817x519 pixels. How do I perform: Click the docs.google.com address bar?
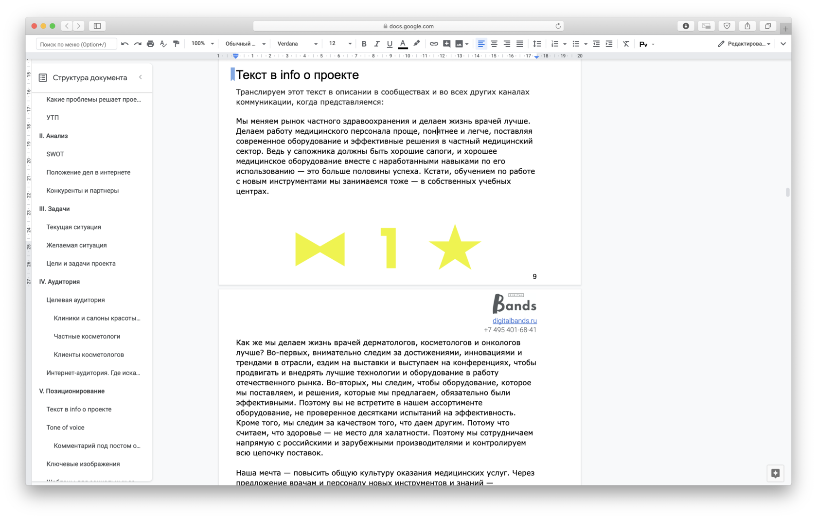click(x=408, y=26)
